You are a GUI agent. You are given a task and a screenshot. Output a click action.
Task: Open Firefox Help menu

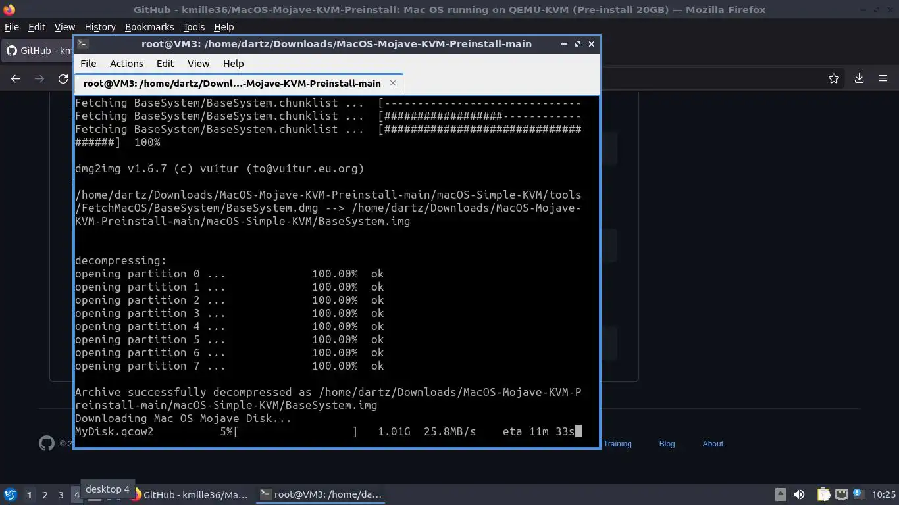224,27
